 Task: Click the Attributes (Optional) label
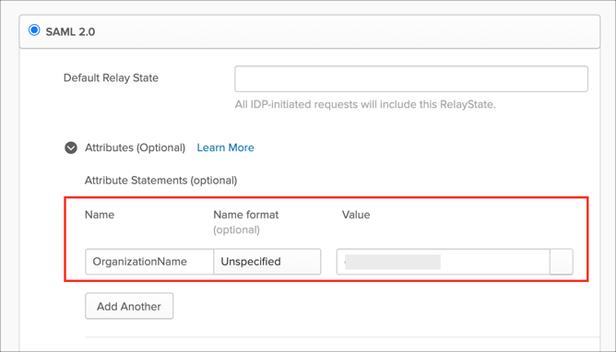(136, 147)
